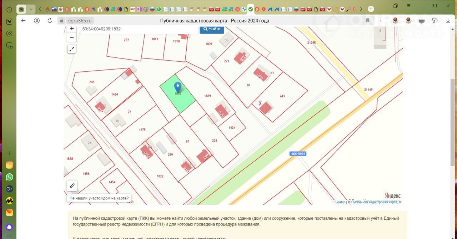Click the Найти search button

[212, 29]
